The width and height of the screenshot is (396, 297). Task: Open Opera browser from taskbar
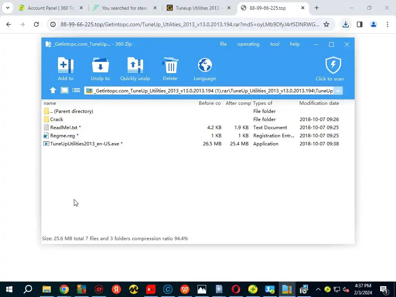[236, 289]
